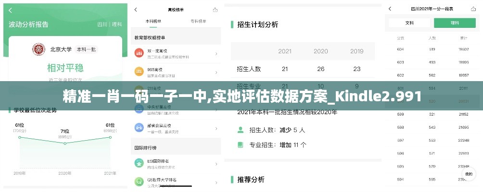This screenshot has width=483, height=192.
Task: Tap cumulative value 21695
Action: pyautogui.click(x=464, y=127)
